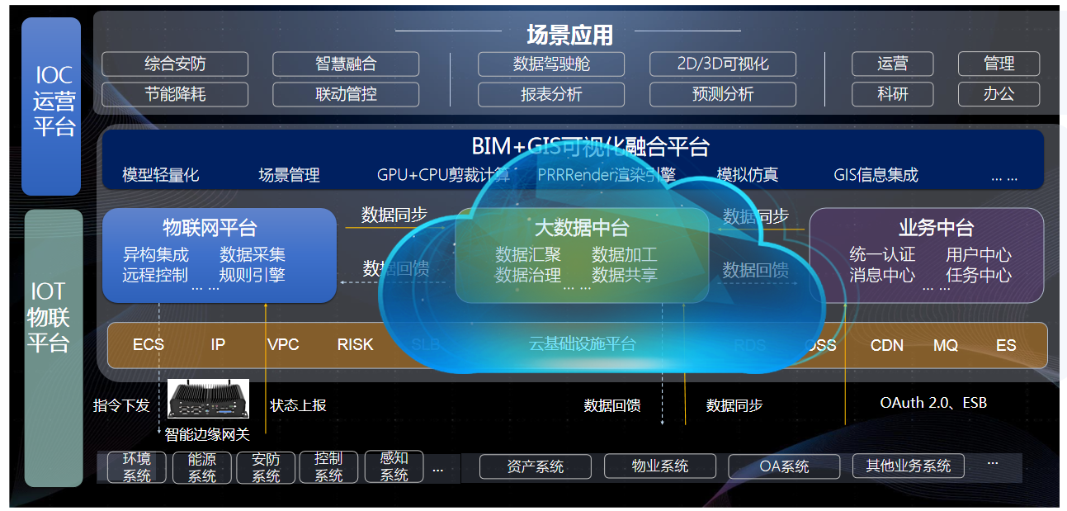
Task: Select the GPU+CPU剪裁计算 label
Action: click(x=443, y=175)
